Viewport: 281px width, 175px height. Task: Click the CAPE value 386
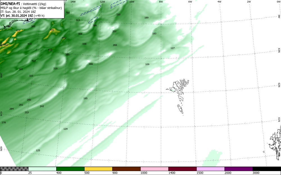point(95,25)
